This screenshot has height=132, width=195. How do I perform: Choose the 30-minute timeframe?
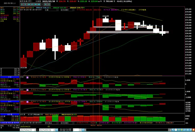36,4
